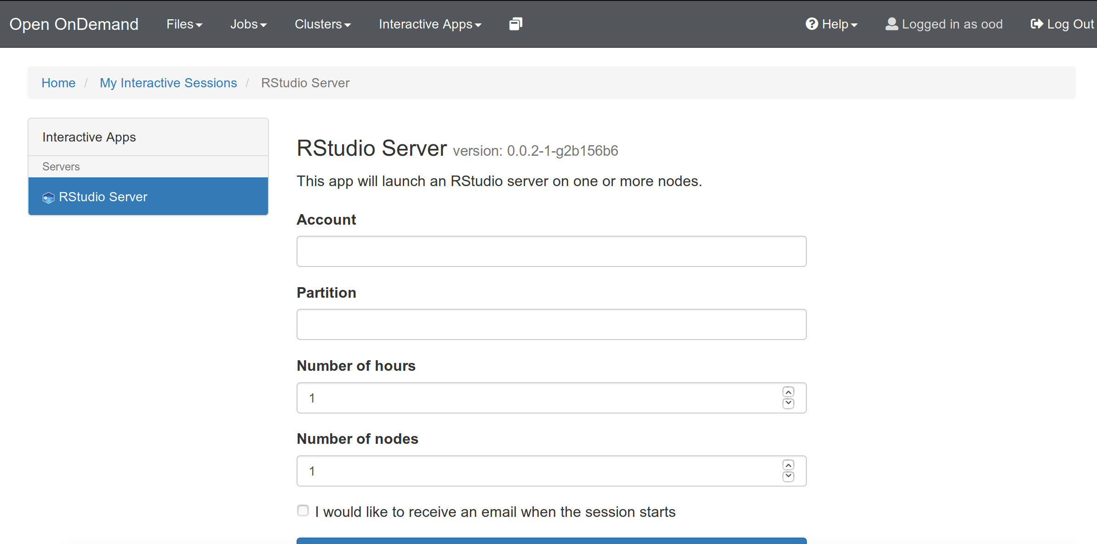Enable email notification when session starts checkbox
Viewport: 1097px width, 544px height.
click(x=303, y=510)
